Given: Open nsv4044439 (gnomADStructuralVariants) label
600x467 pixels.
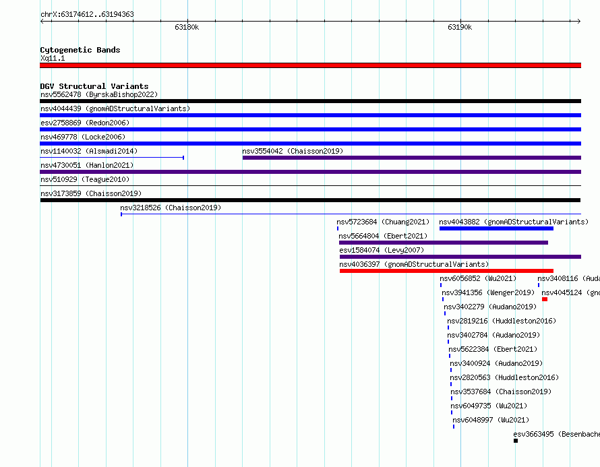Looking at the screenshot, I should 115,108.
